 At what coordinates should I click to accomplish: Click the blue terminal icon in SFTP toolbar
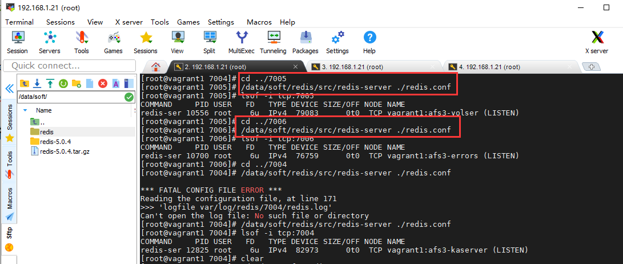click(128, 83)
